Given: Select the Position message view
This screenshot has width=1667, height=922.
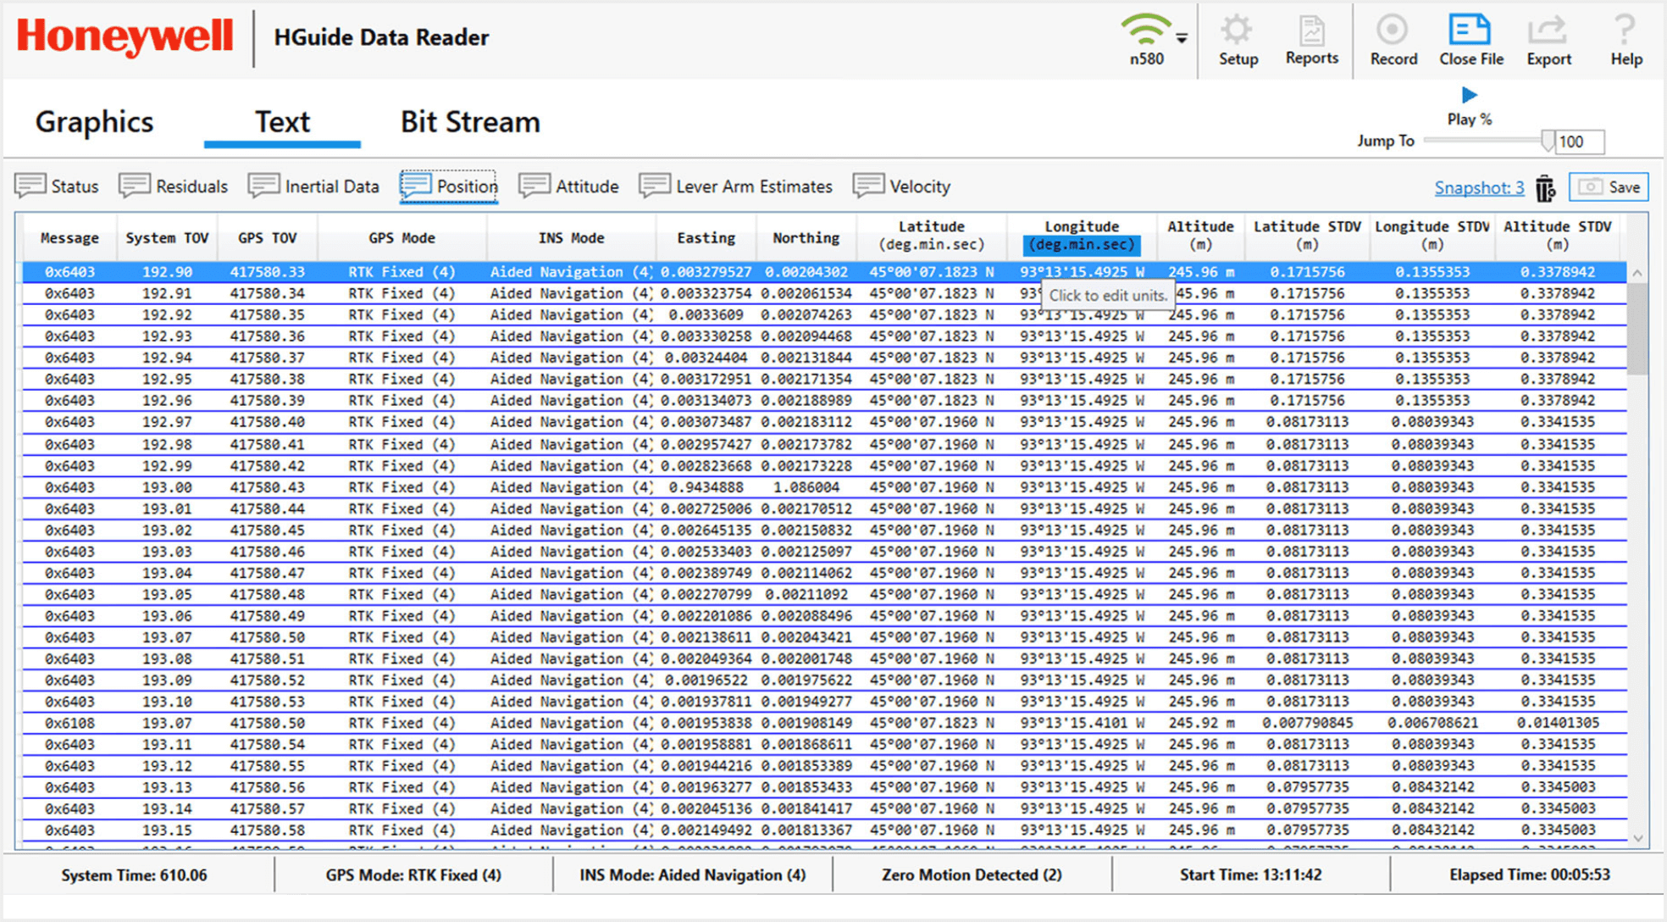Looking at the screenshot, I should 449,186.
